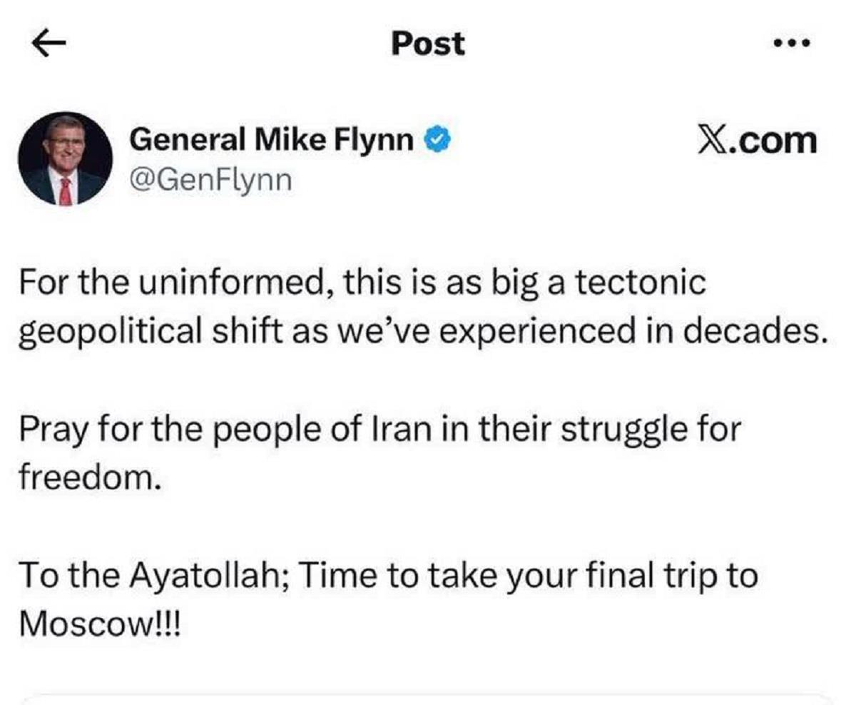The height and width of the screenshot is (705, 856).
Task: Click the line starting "For the uninformed"
Action: [362, 283]
